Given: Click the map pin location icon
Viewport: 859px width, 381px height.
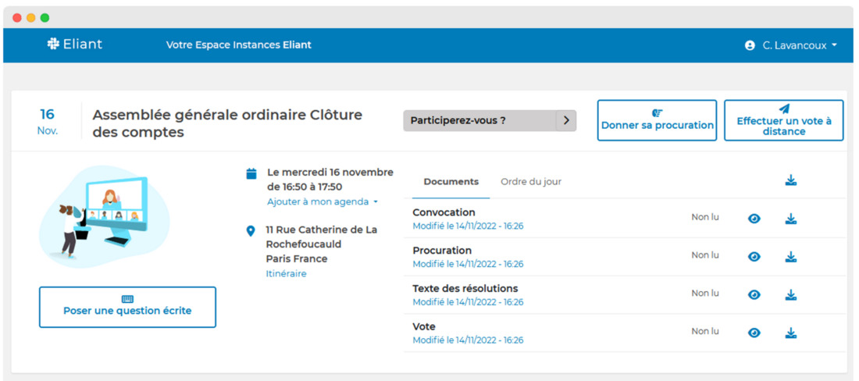Looking at the screenshot, I should tap(251, 231).
